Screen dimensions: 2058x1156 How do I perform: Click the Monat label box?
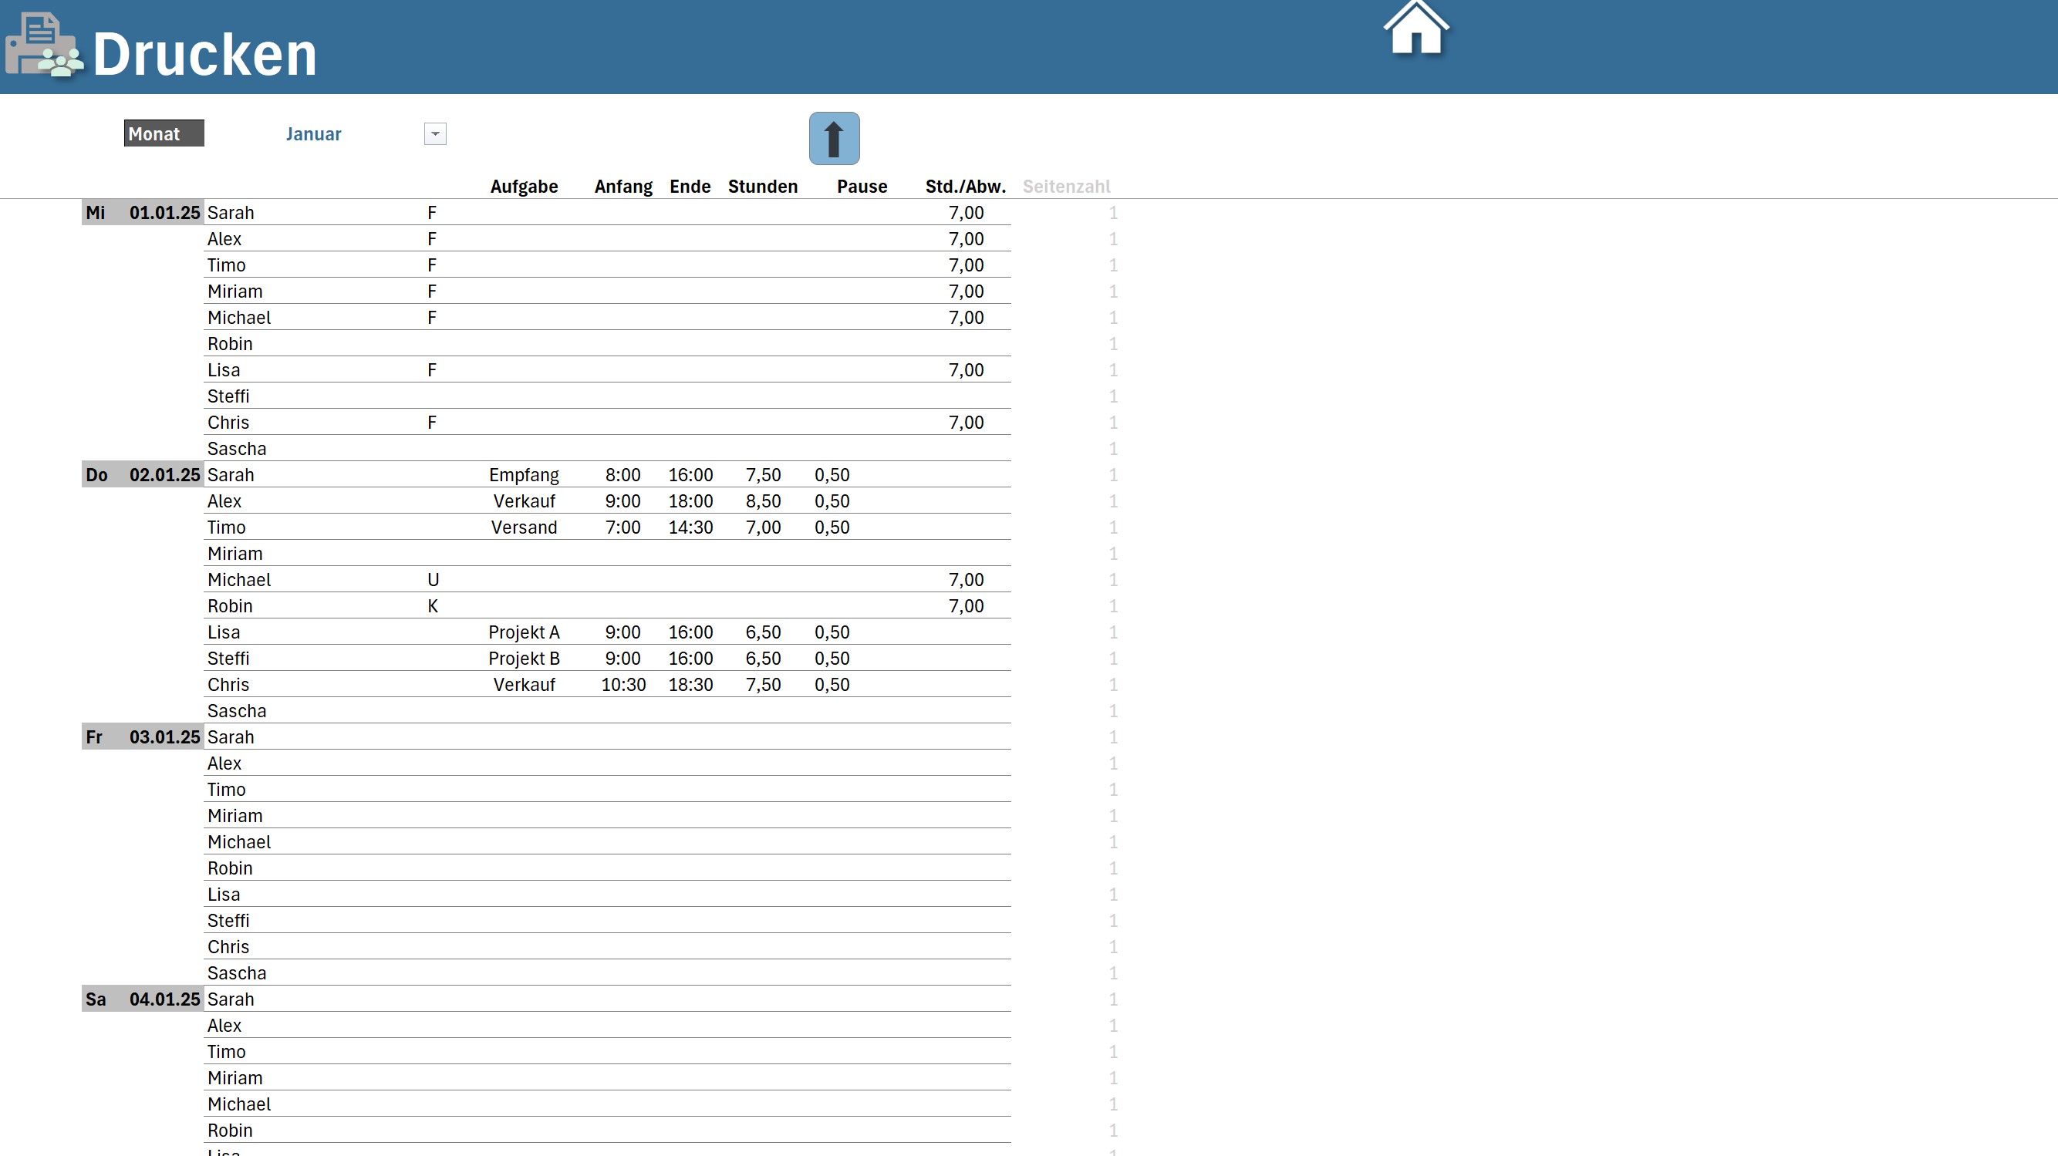(164, 133)
